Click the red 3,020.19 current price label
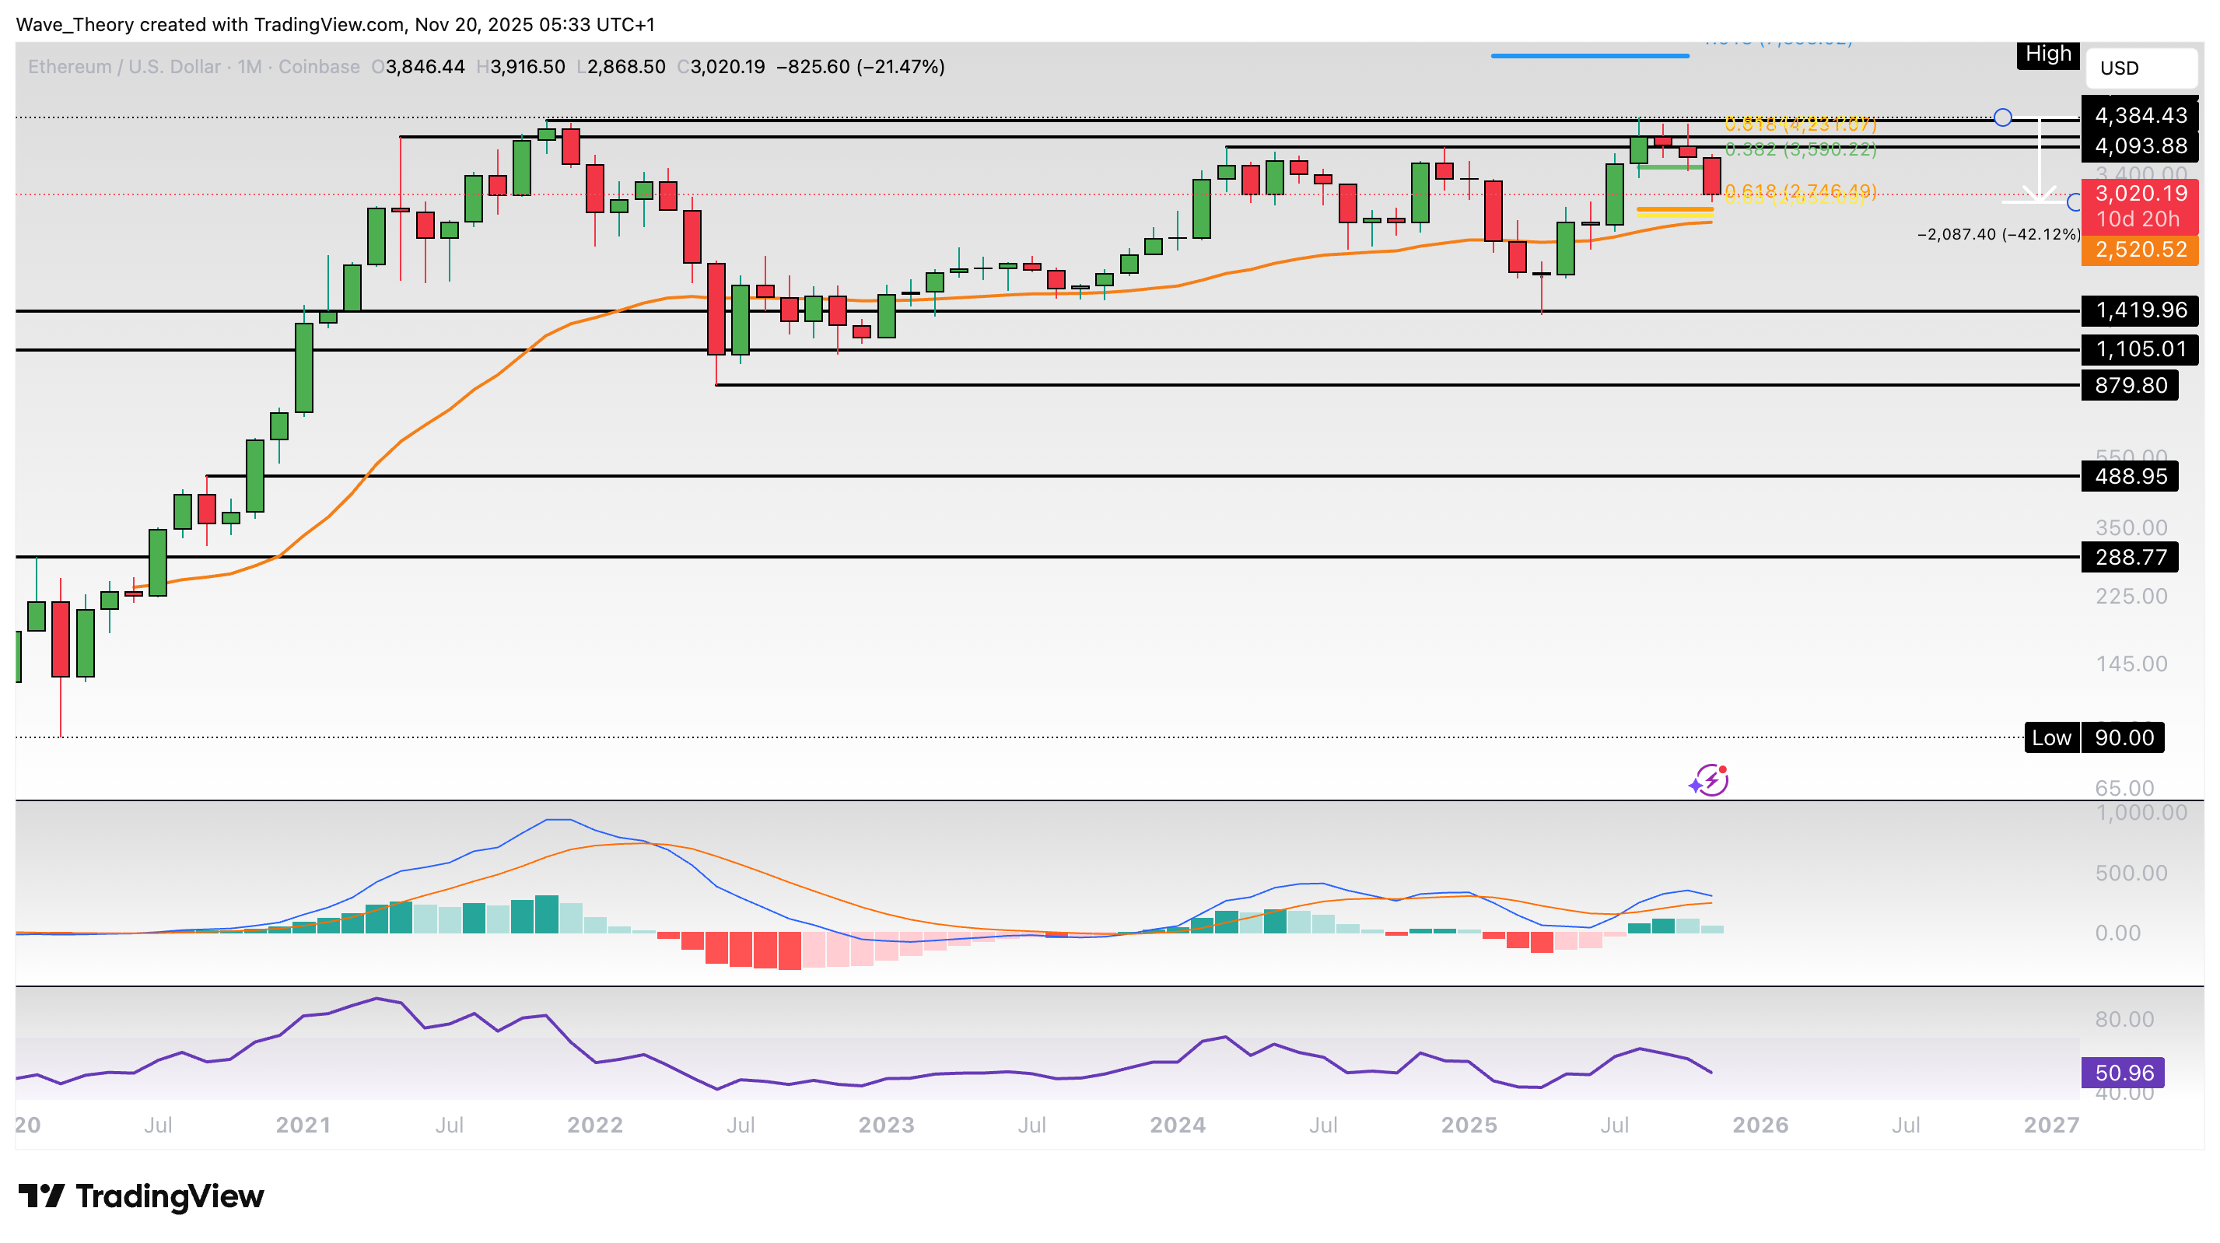Viewport: 2220px width, 1243px height. tap(2140, 194)
